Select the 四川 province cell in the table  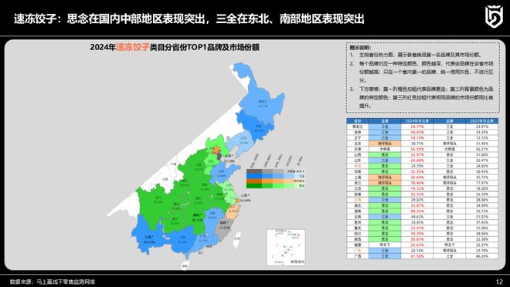358,234
